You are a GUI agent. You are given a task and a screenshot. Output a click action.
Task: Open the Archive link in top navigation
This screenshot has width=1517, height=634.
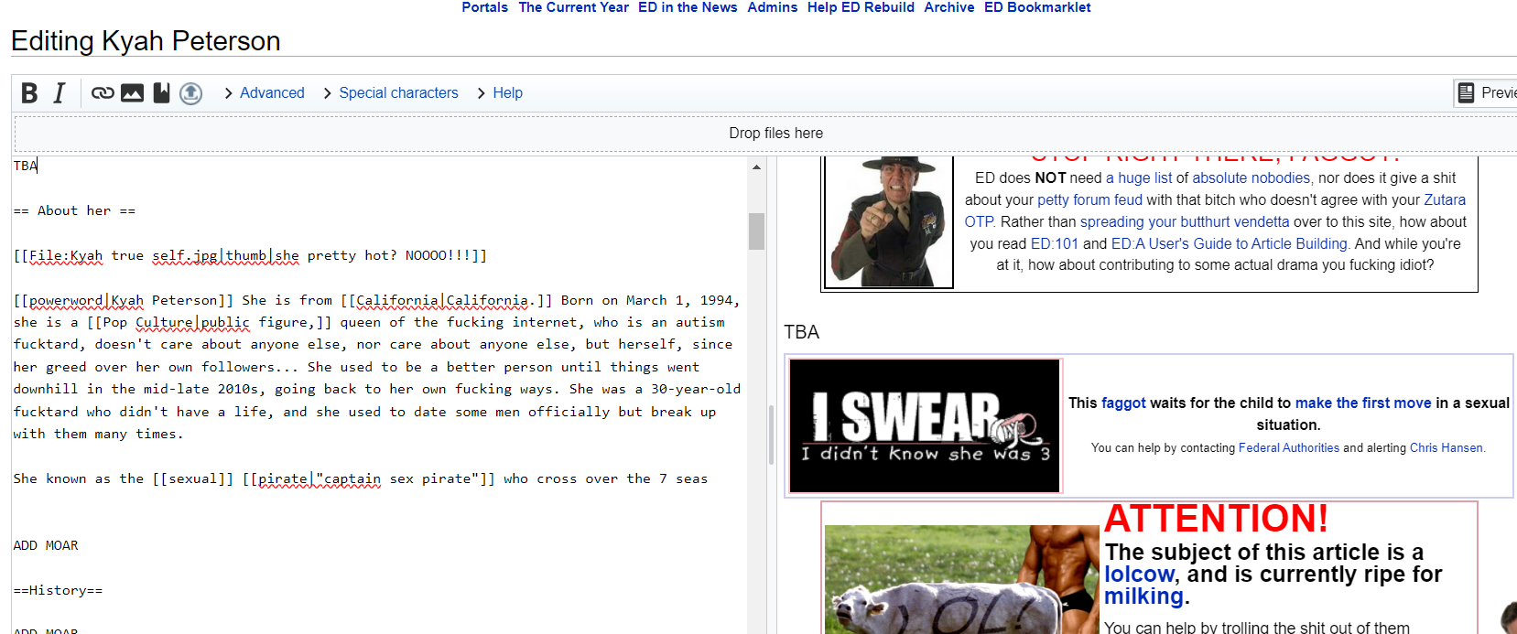click(948, 7)
